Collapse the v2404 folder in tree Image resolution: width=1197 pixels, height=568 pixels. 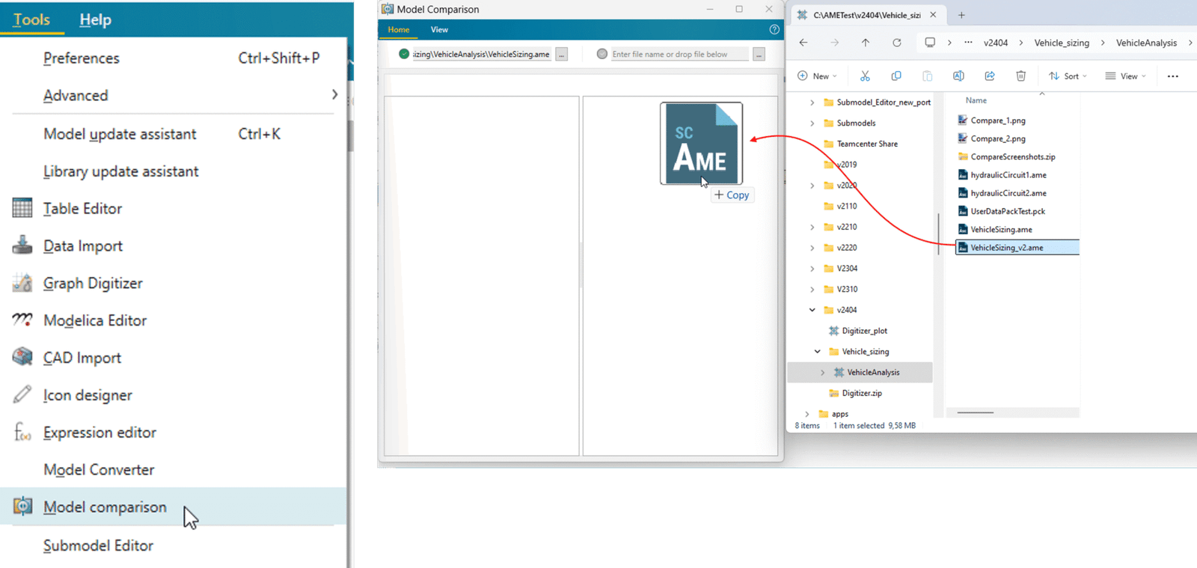(812, 310)
